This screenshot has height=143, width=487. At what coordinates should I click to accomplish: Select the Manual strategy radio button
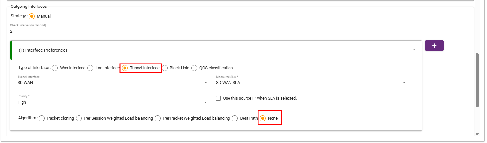pyautogui.click(x=32, y=16)
